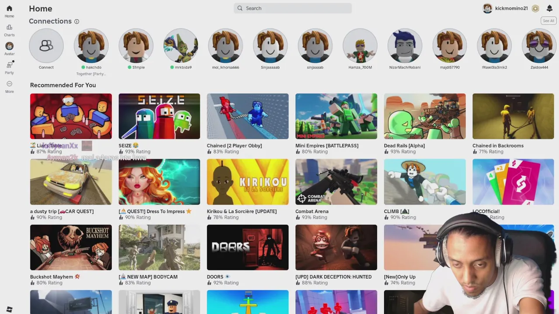Open the CLIMB game thumbnail
Image resolution: width=559 pixels, height=314 pixels.
(425, 182)
